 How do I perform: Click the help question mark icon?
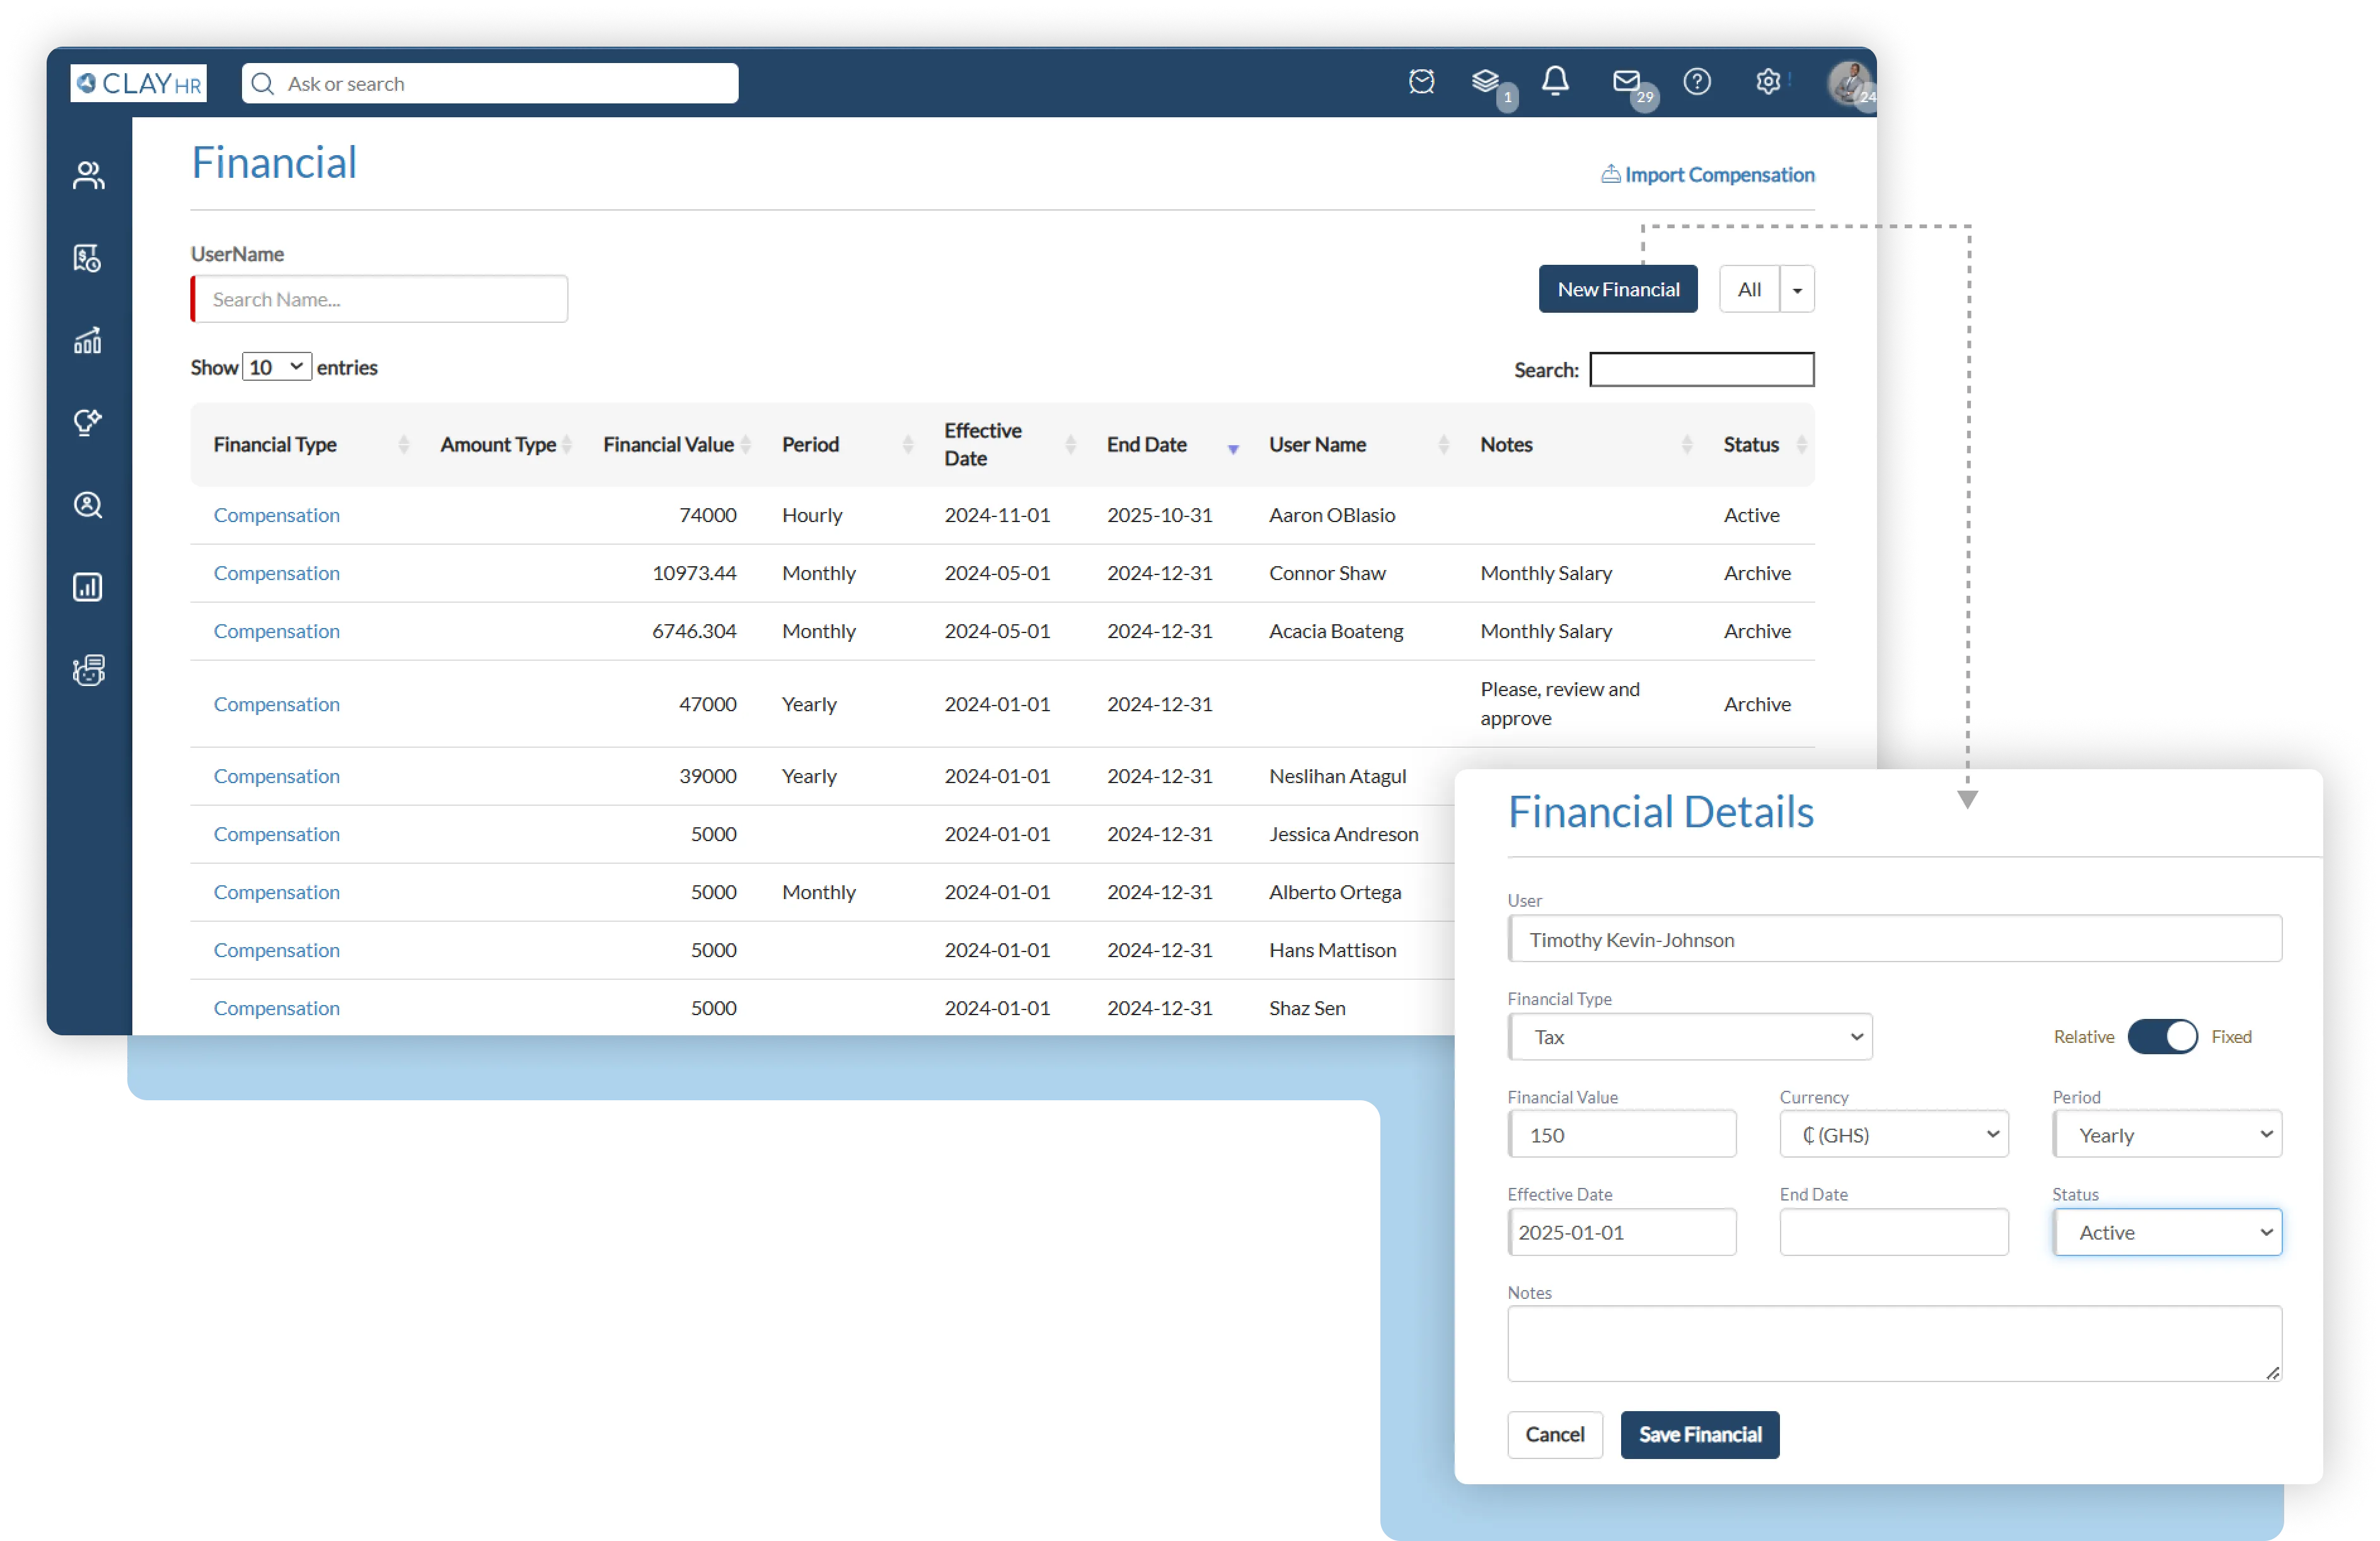[1697, 81]
